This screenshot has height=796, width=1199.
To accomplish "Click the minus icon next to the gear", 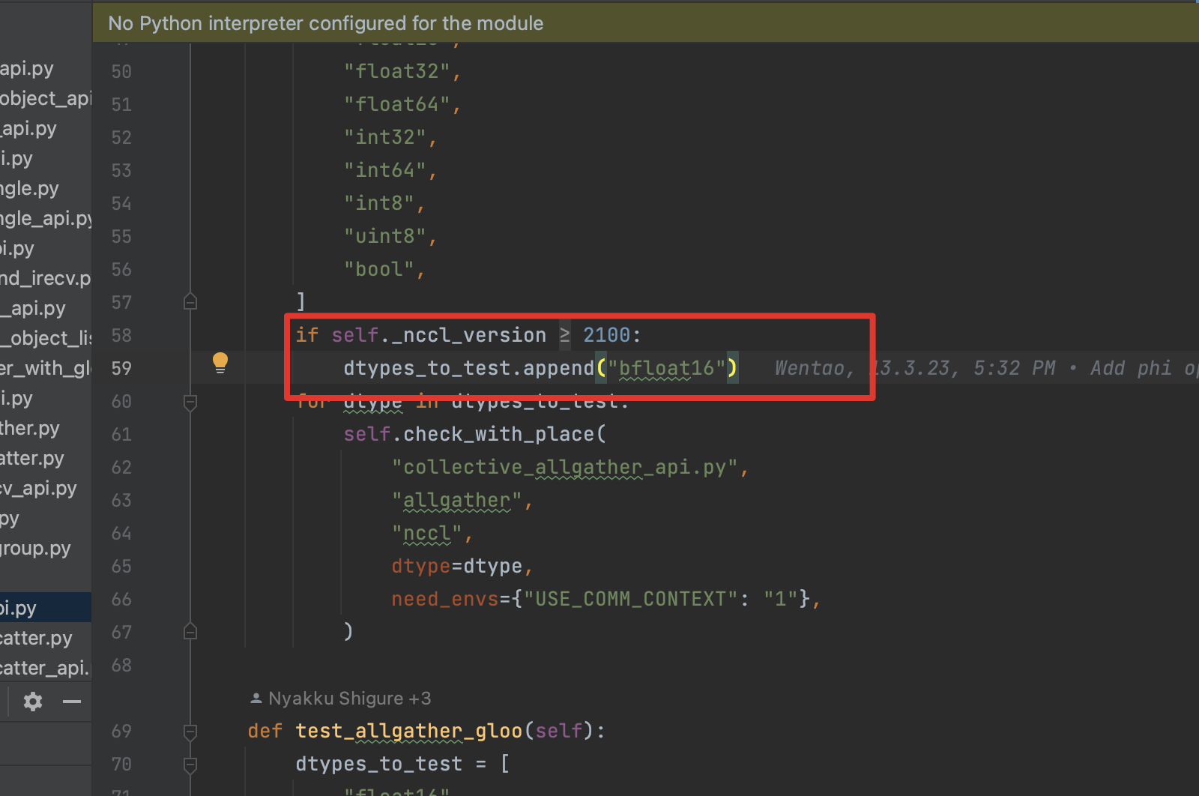I will pyautogui.click(x=72, y=702).
